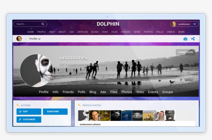Go to CHAT in the navigation
This screenshot has height=140, width=212.
[x=105, y=32]
